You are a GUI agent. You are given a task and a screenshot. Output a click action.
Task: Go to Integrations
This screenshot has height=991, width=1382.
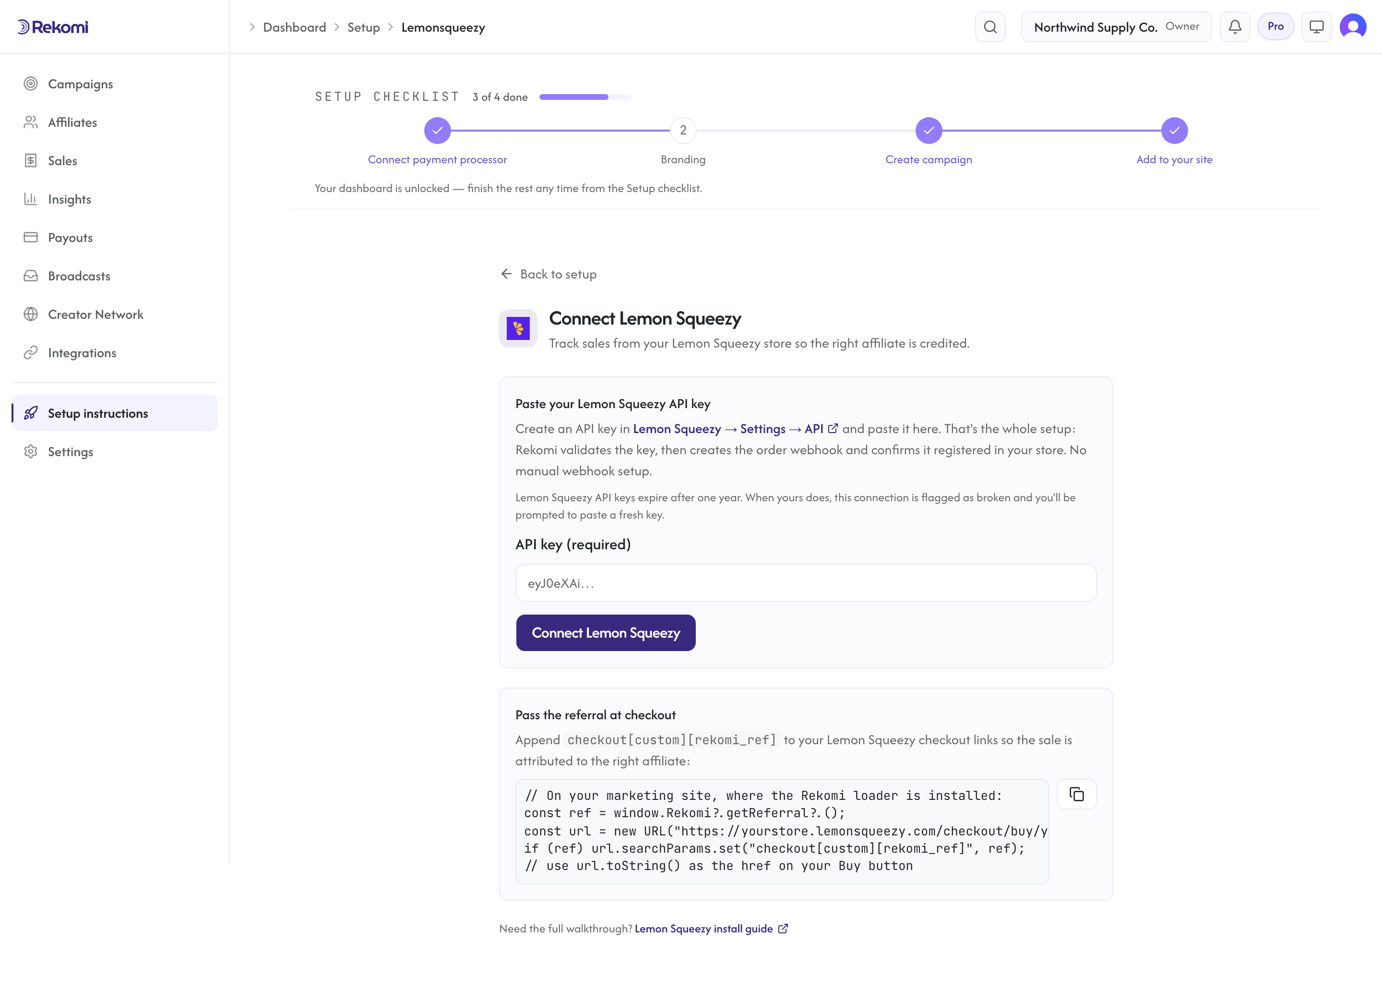115,352
